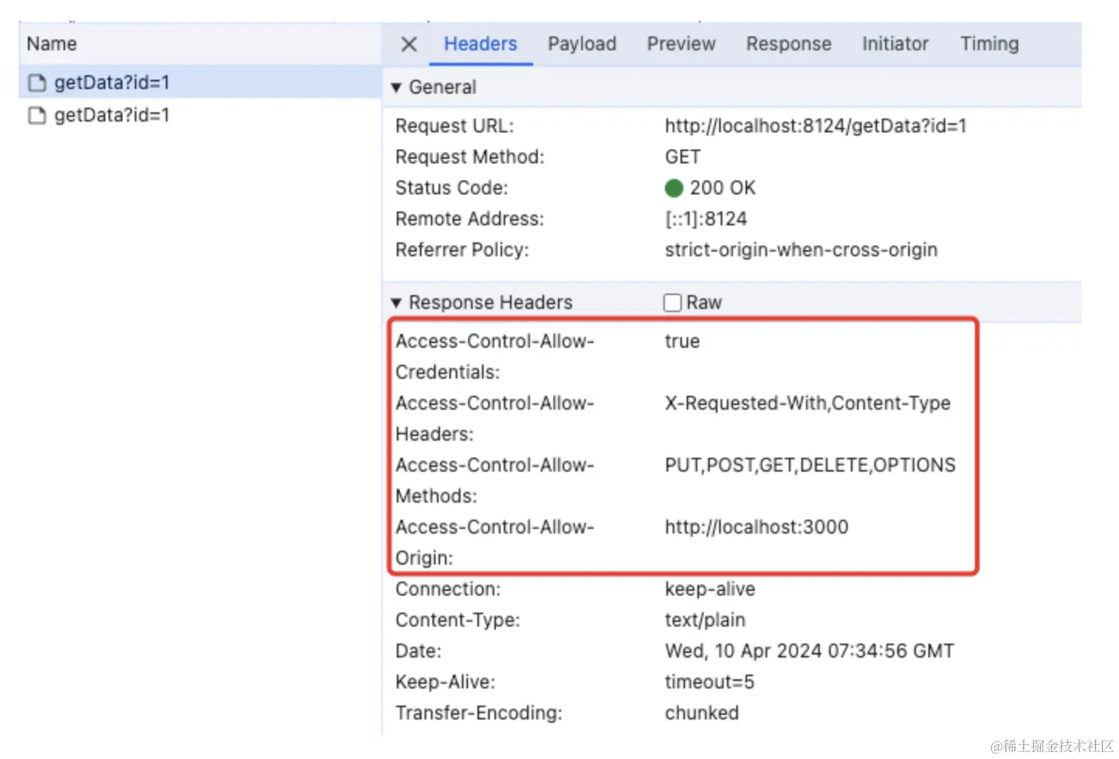Click the http://localhost:3000 origin value

tap(756, 527)
